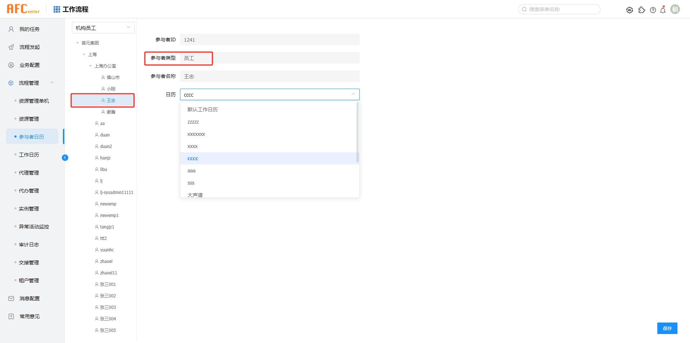Screen dimensions: 690x343
Task: Click the AFCenter logo
Action: [23, 9]
